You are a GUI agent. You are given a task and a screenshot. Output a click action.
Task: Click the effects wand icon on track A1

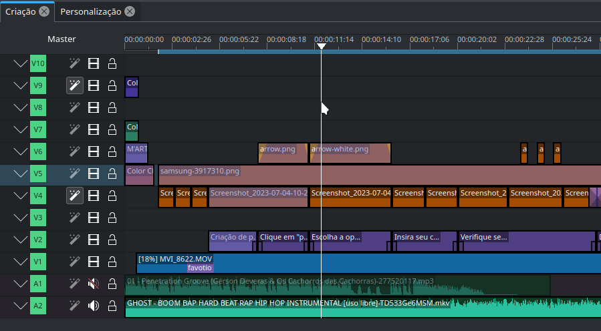tap(75, 284)
